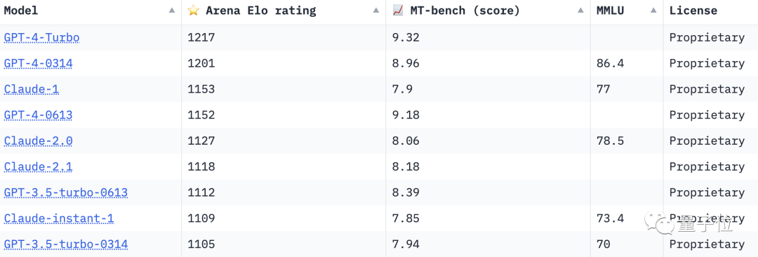Select the 86.4 MMLU cell
The image size is (758, 257).
coord(627,63)
